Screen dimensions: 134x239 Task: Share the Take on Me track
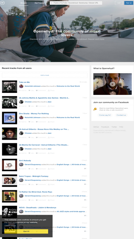pyautogui.click(x=51, y=90)
